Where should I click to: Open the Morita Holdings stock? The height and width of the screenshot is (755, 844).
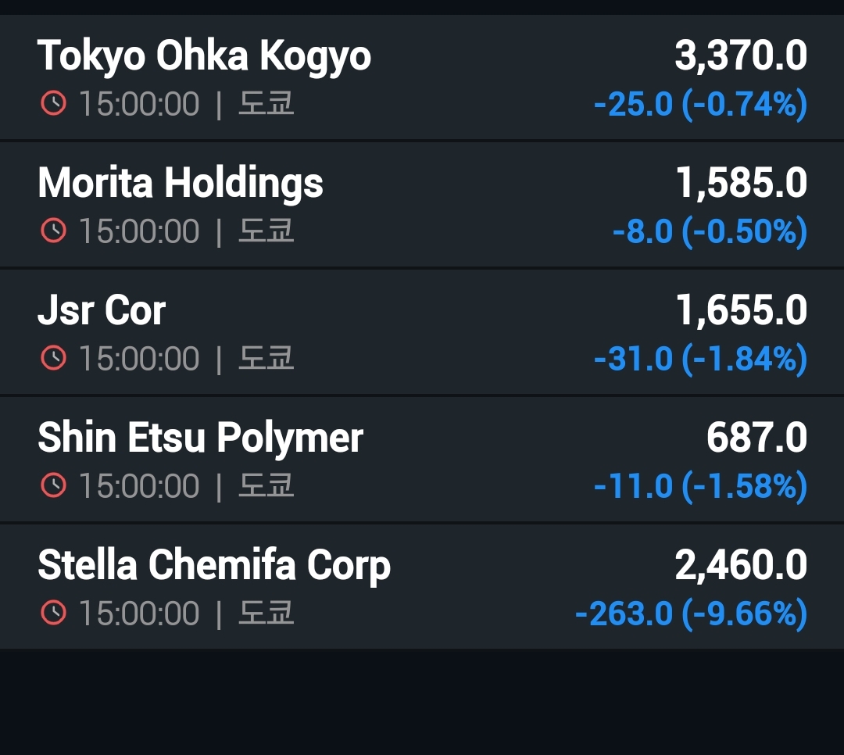point(181,184)
